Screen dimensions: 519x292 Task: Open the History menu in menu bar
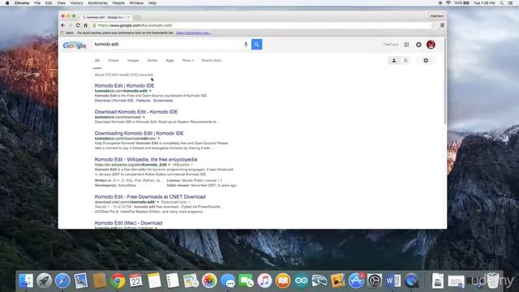pyautogui.click(x=77, y=3)
